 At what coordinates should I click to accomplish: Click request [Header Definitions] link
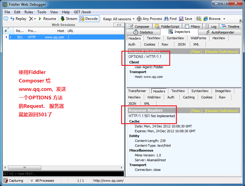pyautogui.click(x=221, y=52)
